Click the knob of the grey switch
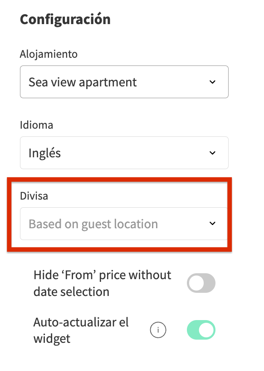This screenshot has height=371, width=264. [x=196, y=283]
